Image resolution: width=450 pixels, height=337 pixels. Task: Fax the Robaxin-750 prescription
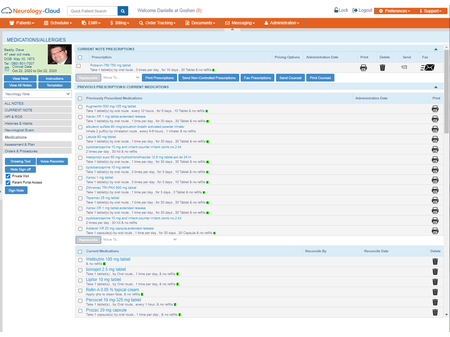click(427, 67)
